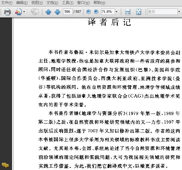Click the greyed web conference icon
This screenshot has height=170, width=182.
click(x=35, y=12)
